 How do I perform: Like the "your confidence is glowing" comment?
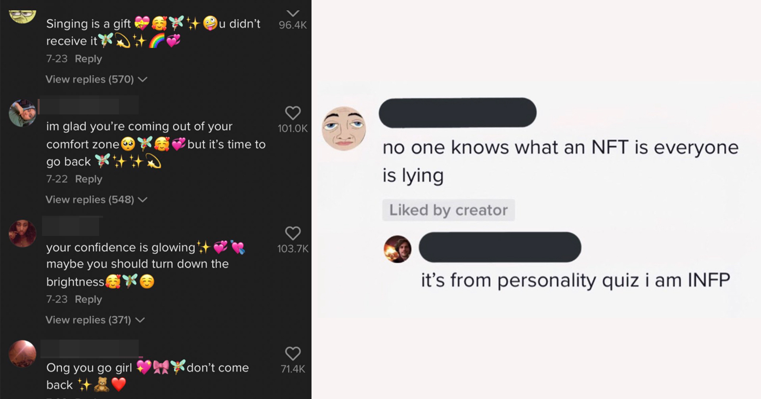(293, 234)
